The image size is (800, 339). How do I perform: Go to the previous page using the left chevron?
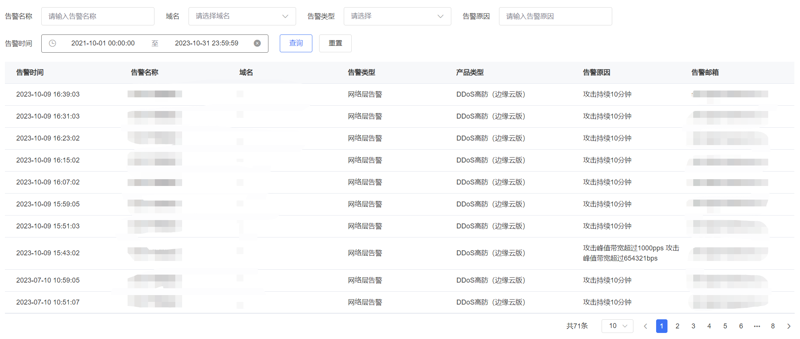tap(646, 326)
